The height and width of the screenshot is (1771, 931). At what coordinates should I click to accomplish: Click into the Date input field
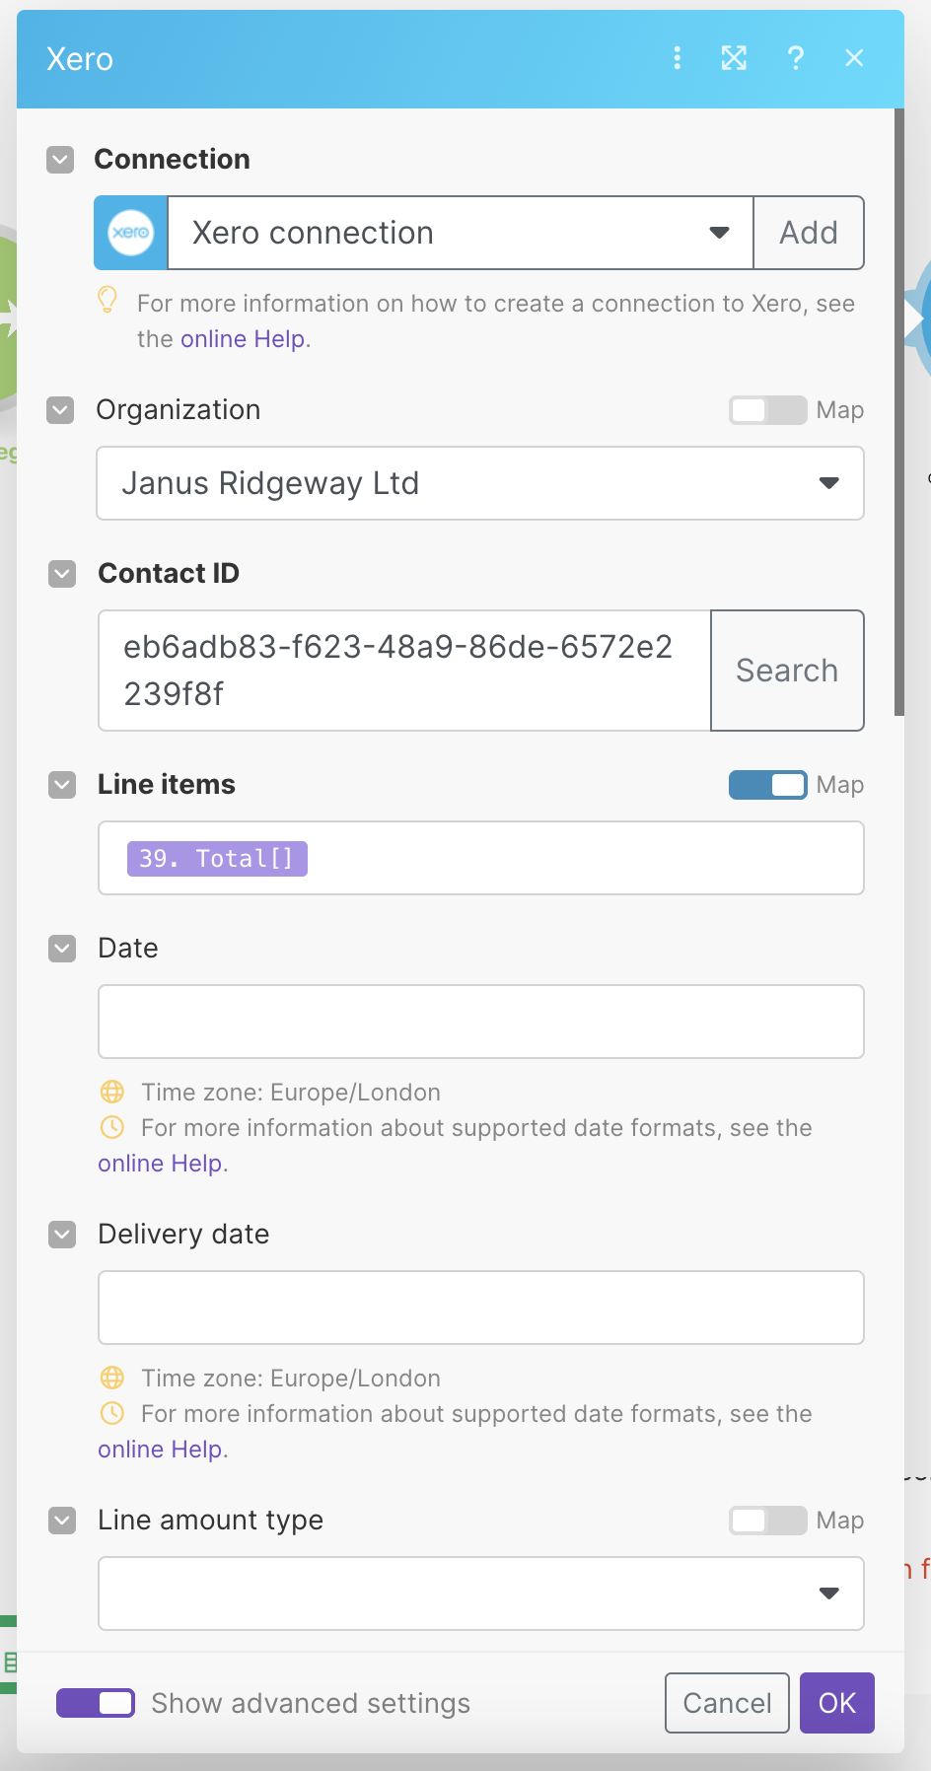tap(480, 1022)
